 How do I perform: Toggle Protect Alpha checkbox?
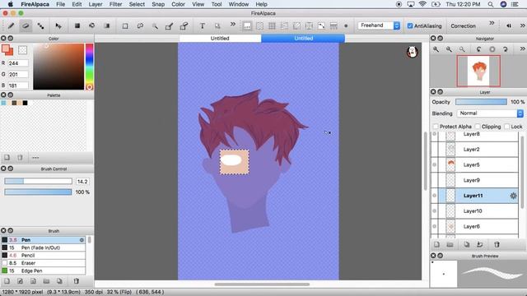pyautogui.click(x=436, y=127)
